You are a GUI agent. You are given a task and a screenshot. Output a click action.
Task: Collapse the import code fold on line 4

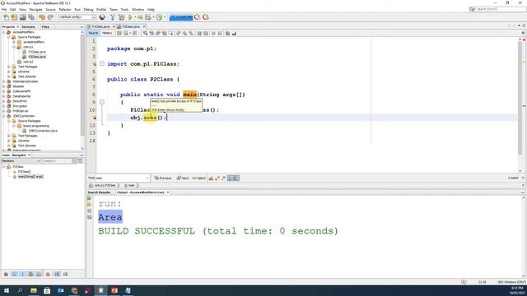click(x=102, y=63)
